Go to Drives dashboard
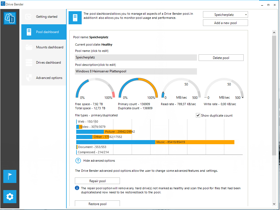This screenshot has height=210, width=280. point(44,63)
